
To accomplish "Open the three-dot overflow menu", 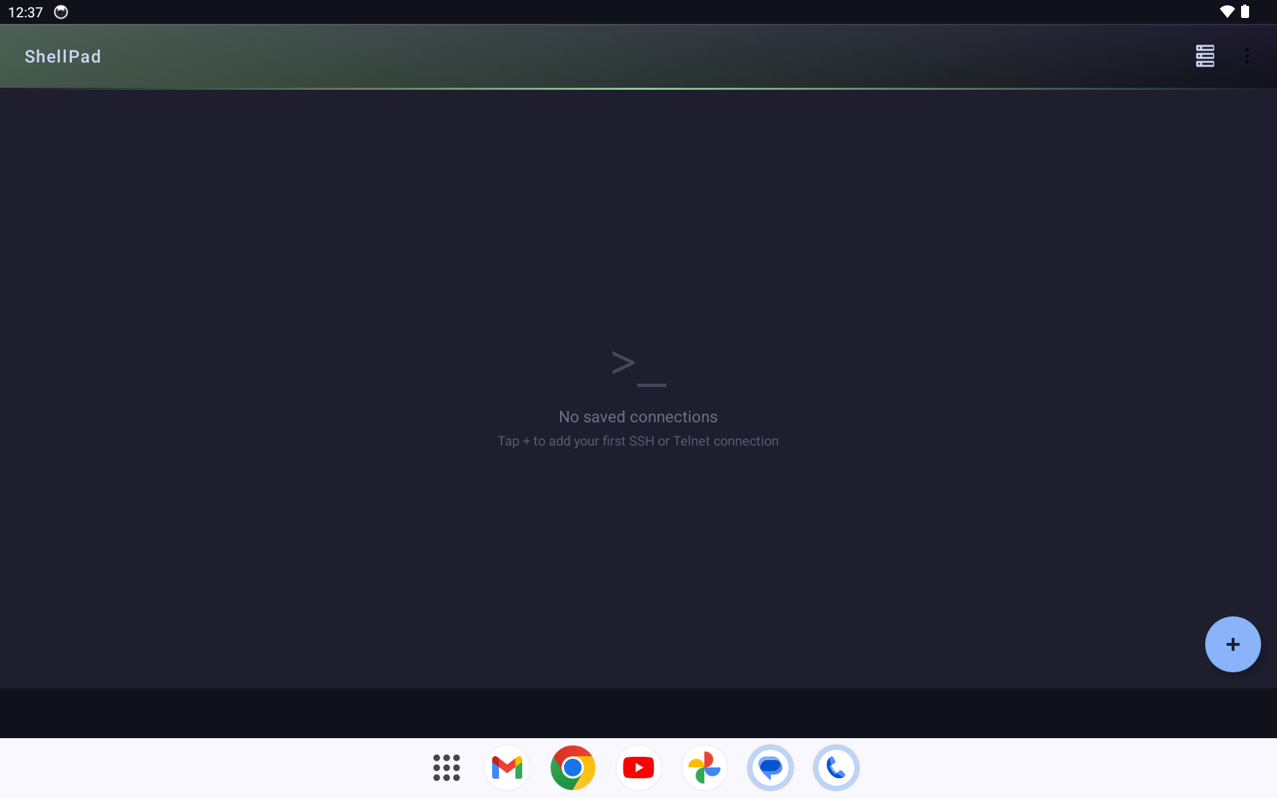I will 1246,56.
